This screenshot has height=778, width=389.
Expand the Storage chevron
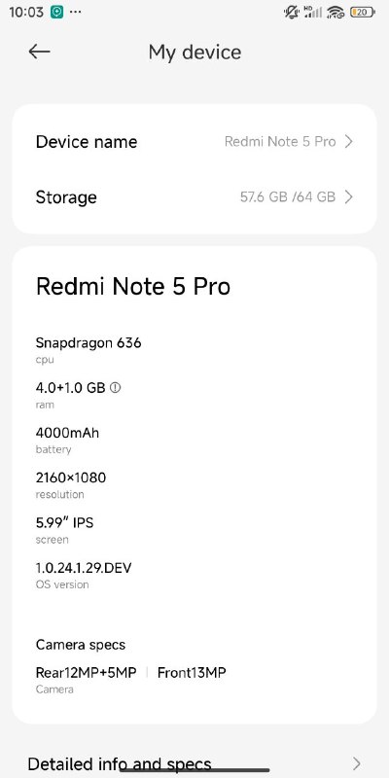[349, 197]
